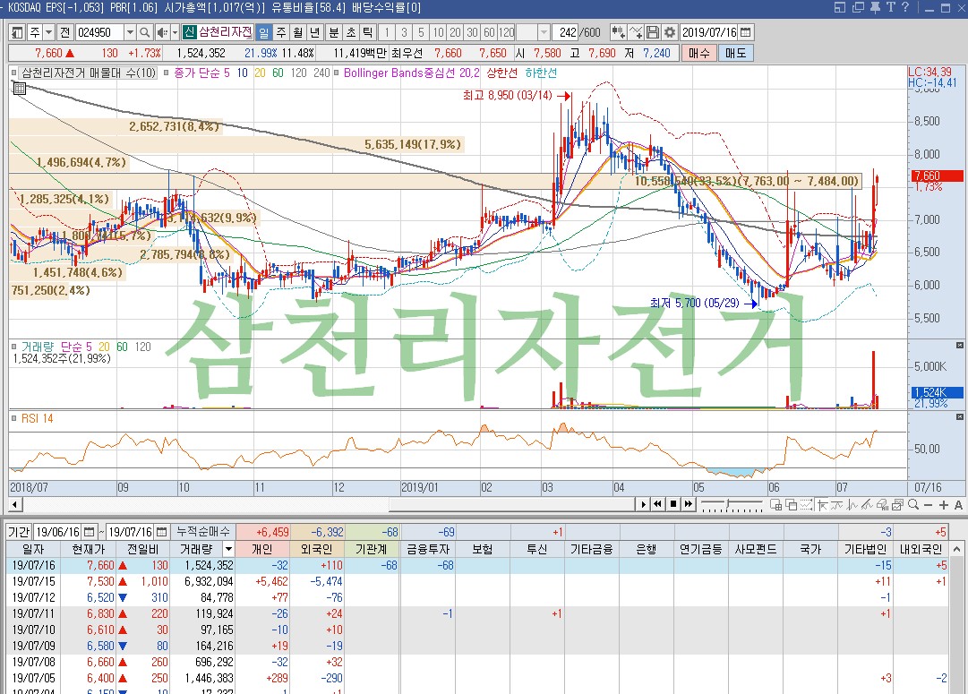Viewport: 968px width, 694px height.
Task: Open the end date calendar for 19/07/16
Action: (162, 532)
